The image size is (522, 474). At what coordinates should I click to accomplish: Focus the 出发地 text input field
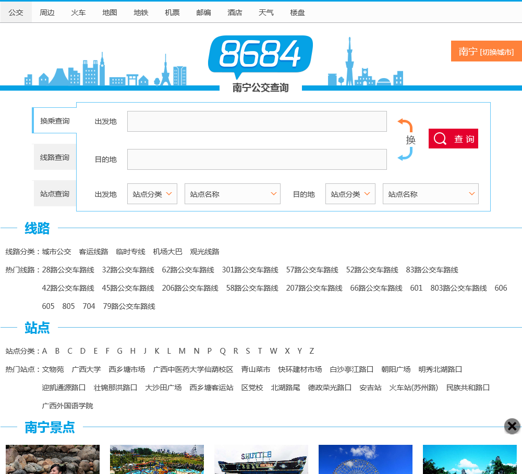[257, 121]
